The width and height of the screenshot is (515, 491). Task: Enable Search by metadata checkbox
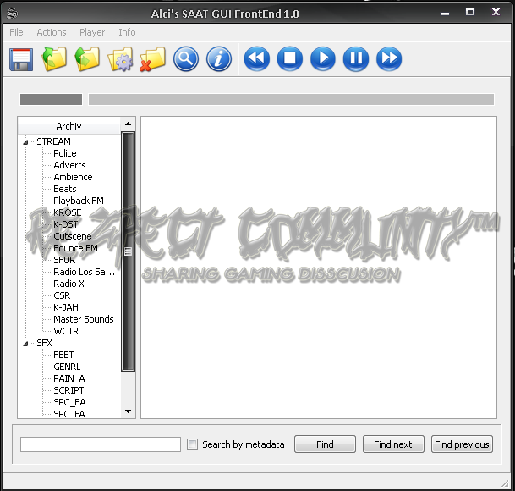pyautogui.click(x=192, y=444)
